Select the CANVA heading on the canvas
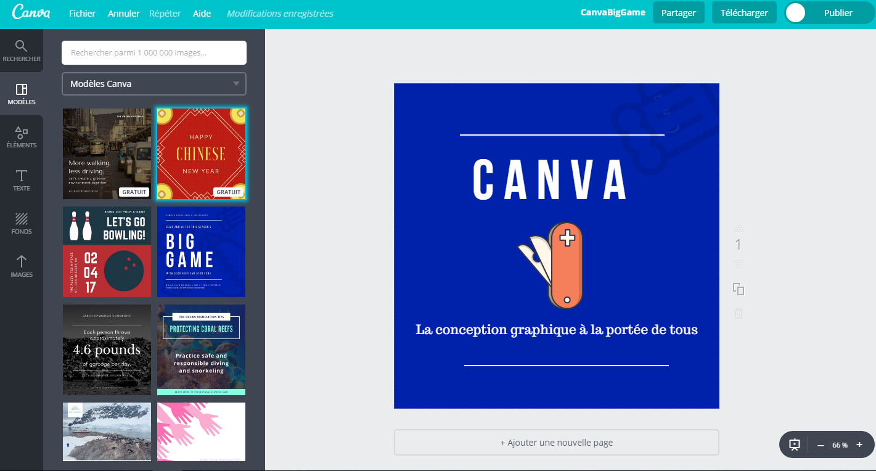This screenshot has width=876, height=471. [551, 180]
